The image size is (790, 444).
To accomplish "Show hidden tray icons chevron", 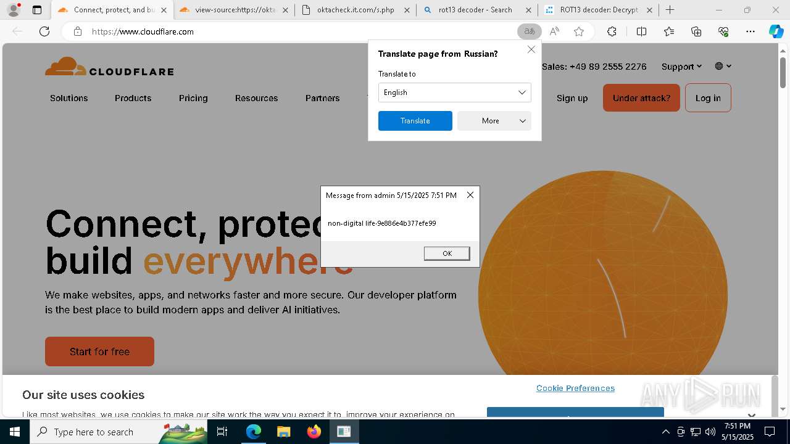I will coord(665,432).
